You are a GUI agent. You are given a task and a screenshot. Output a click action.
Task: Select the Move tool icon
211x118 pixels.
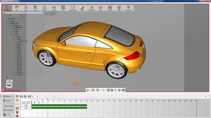(x=26, y=8)
